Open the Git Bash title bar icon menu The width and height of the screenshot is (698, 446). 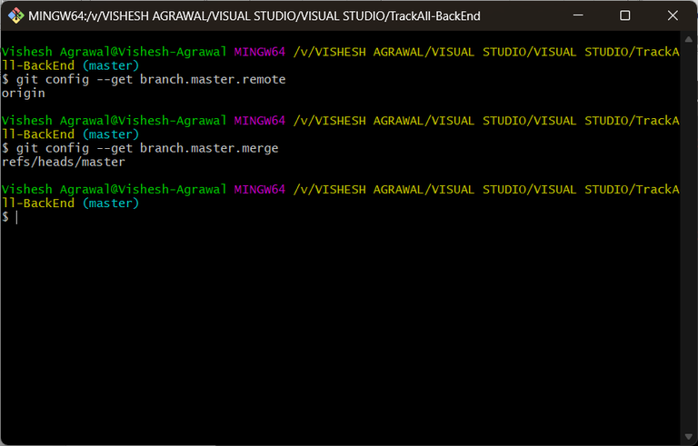tap(16, 15)
